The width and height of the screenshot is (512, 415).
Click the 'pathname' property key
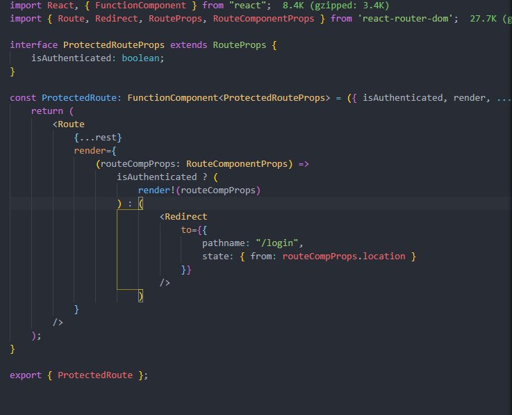click(223, 243)
